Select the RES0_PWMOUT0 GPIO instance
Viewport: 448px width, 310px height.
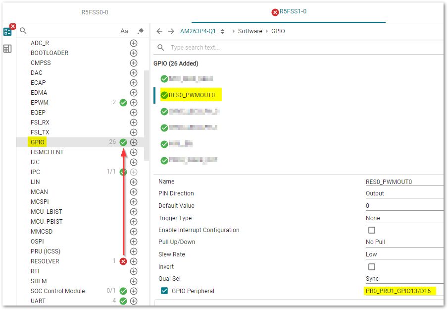click(191, 95)
